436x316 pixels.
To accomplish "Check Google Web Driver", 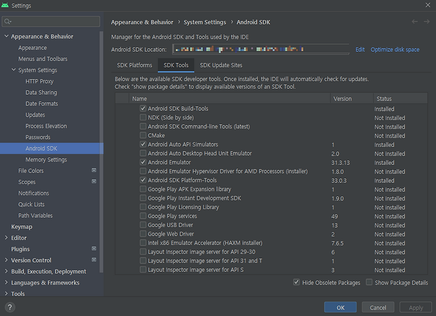I will click(x=143, y=234).
